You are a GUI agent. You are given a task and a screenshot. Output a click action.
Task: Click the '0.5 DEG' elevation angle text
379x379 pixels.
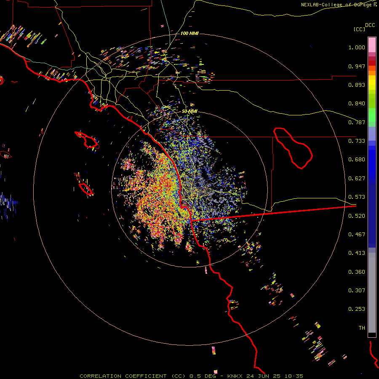click(202, 376)
